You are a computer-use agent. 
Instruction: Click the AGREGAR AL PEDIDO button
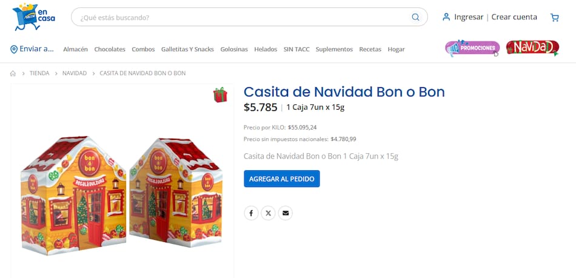[x=282, y=179]
